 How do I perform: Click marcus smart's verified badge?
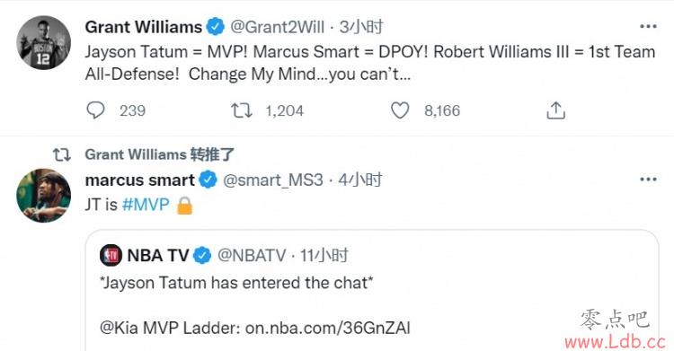pyautogui.click(x=208, y=180)
